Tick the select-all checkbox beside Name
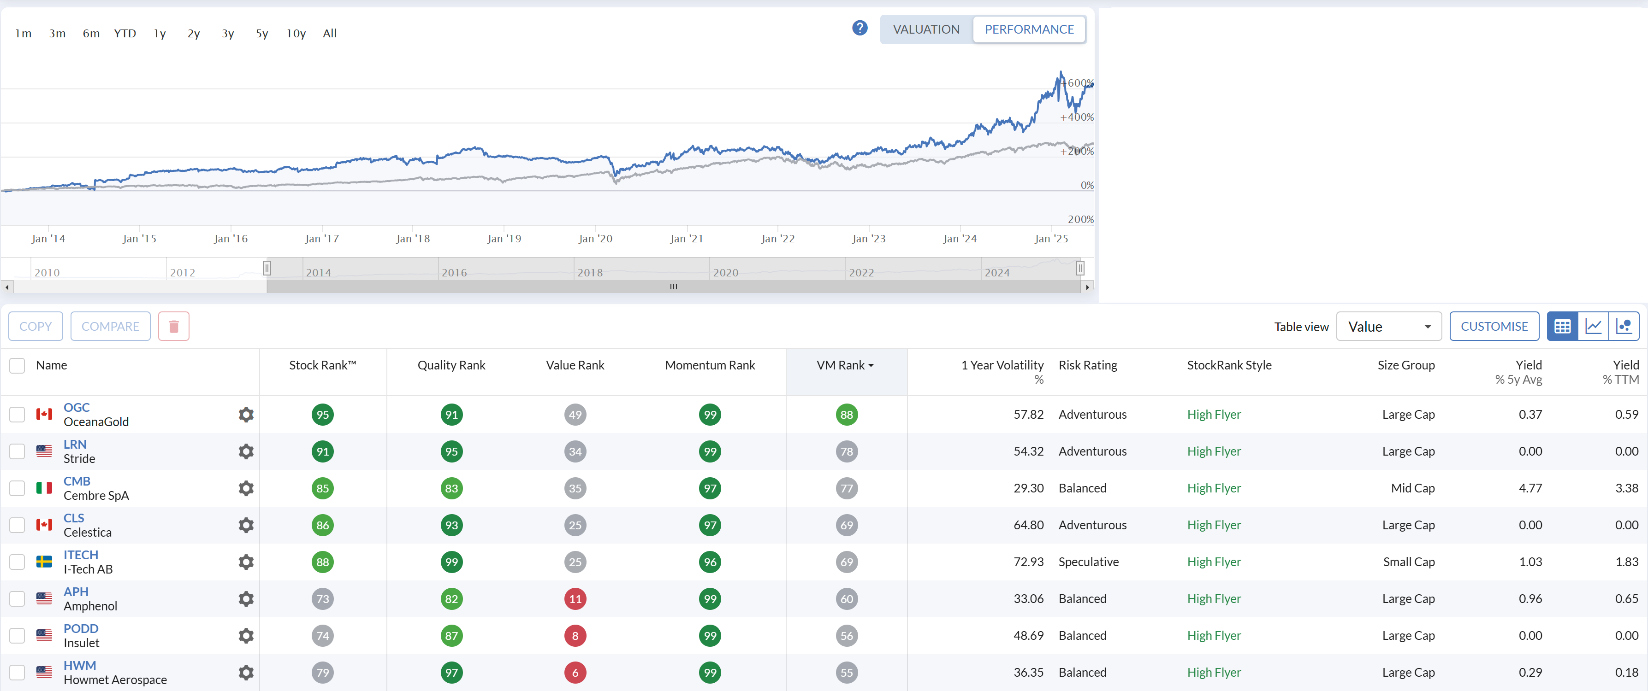 [17, 366]
